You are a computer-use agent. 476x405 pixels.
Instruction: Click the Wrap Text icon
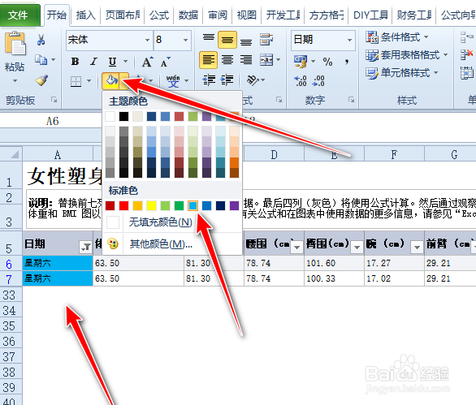click(266, 40)
